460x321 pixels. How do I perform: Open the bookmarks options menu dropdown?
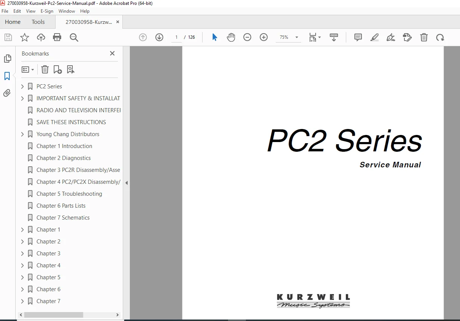28,69
